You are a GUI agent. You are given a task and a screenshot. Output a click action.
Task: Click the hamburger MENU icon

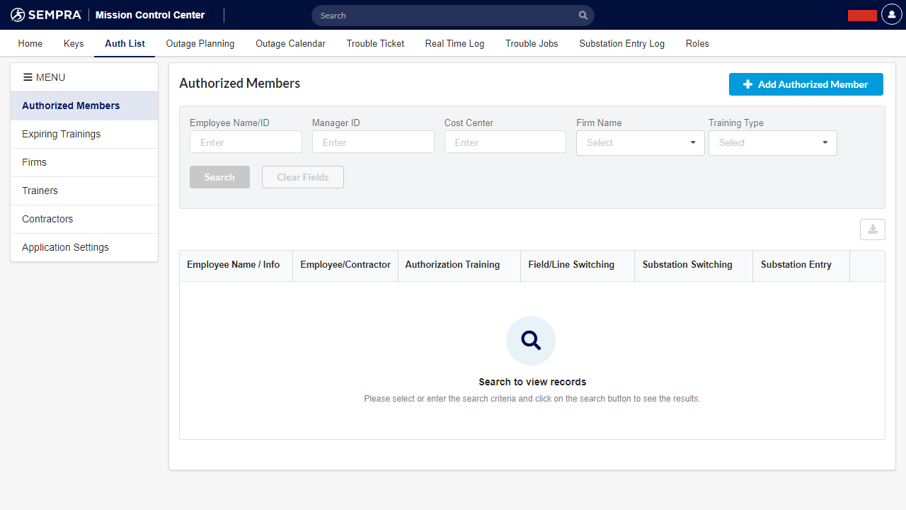28,77
